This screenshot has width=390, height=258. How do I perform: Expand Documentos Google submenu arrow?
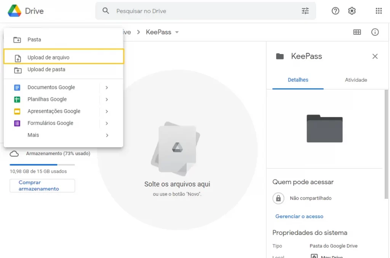click(107, 88)
